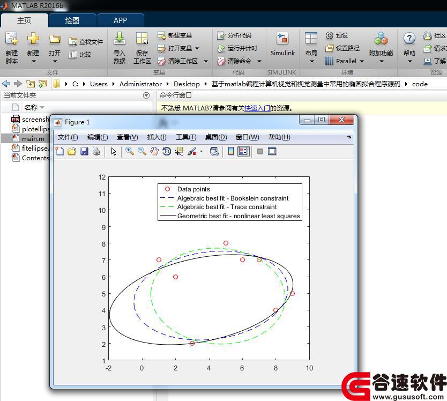Switch to the APP tab
The image size is (447, 401).
pyautogui.click(x=120, y=20)
